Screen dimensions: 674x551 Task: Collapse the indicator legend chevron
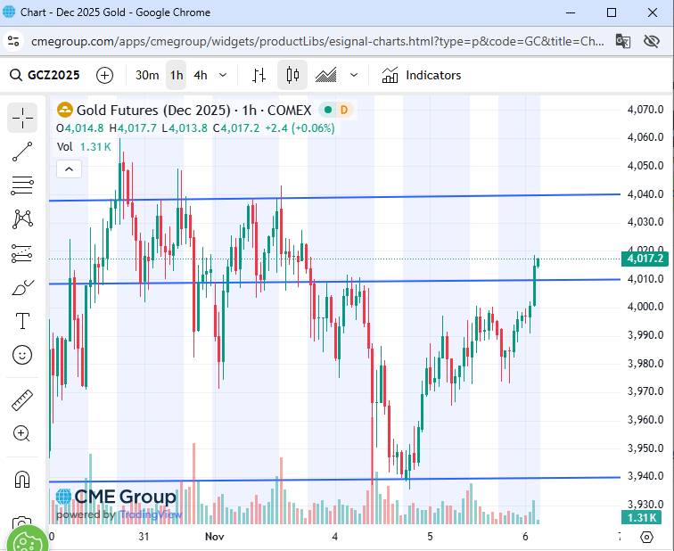click(69, 169)
